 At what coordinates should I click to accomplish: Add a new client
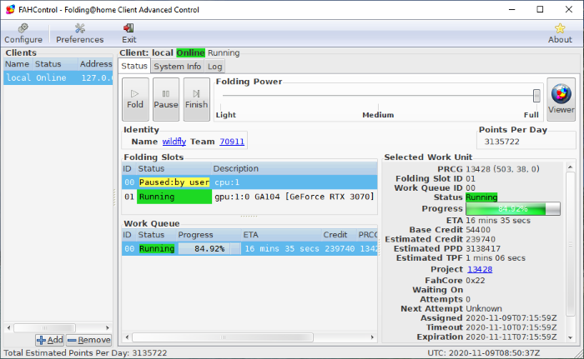click(x=50, y=340)
